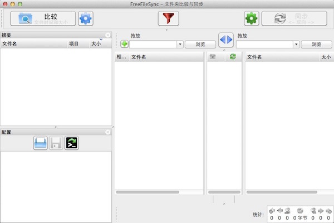
Task: Swap sides with the blue arrows button
Action: [x=226, y=40]
